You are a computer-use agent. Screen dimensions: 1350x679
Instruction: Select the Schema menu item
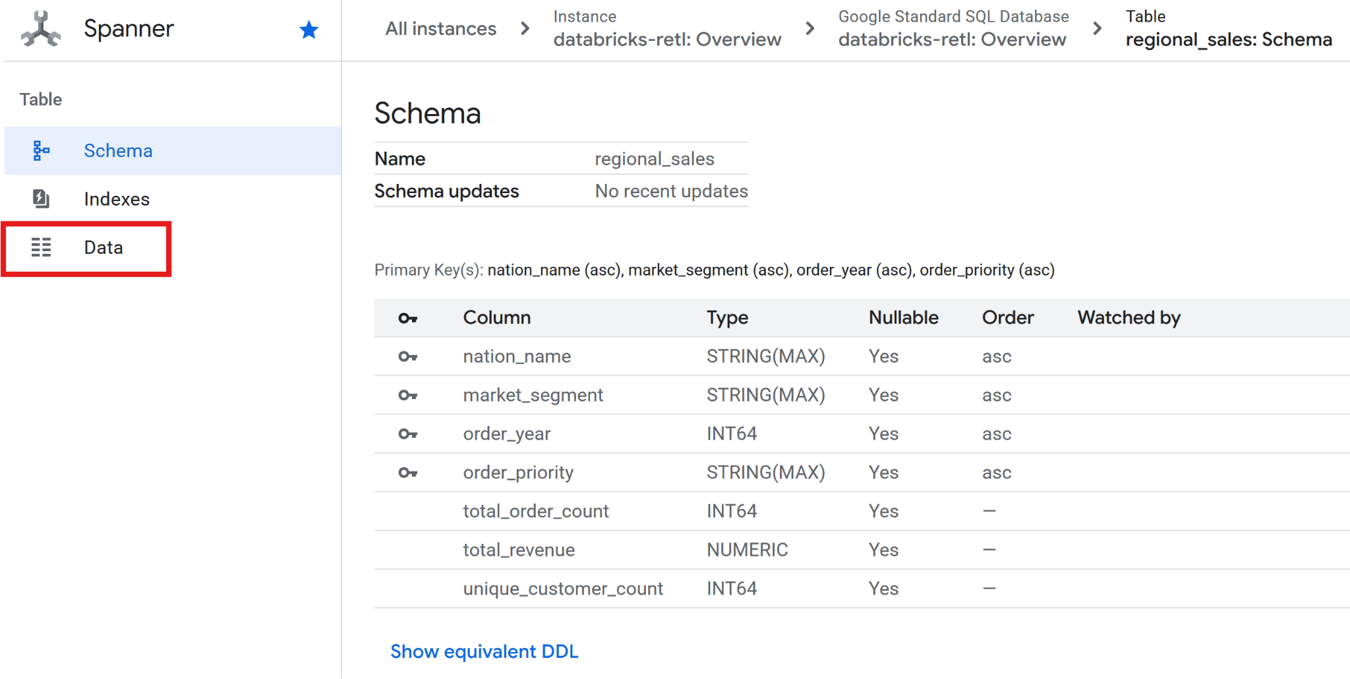click(x=118, y=151)
